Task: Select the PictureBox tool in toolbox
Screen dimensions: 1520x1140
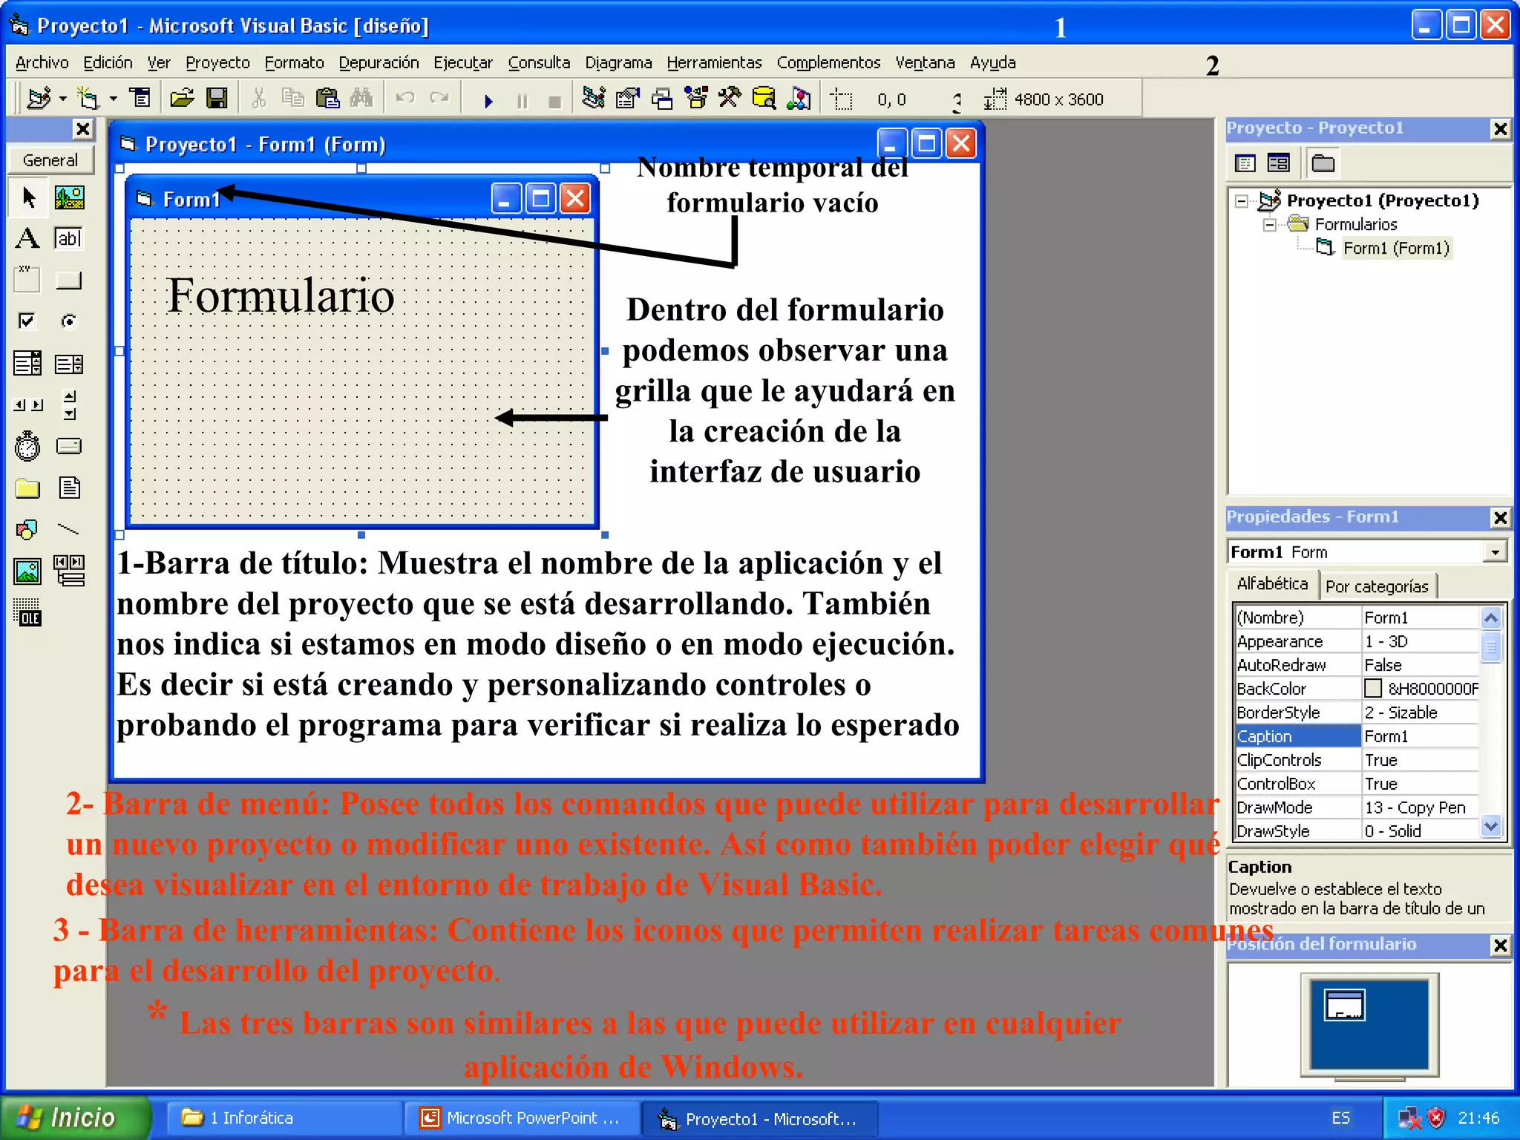Action: pos(69,197)
